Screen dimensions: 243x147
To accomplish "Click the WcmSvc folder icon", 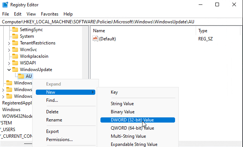I will pyautogui.click(x=15, y=50).
